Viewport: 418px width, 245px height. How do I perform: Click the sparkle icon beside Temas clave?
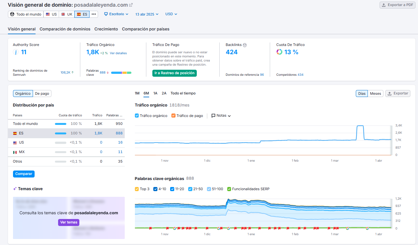point(15,189)
